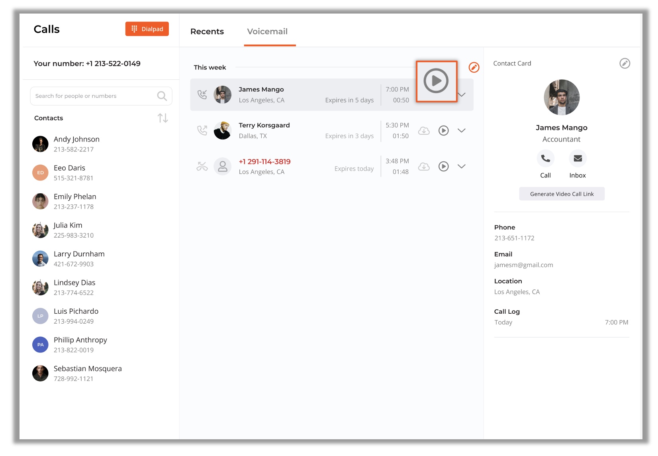Select the Voicemail tab
The height and width of the screenshot is (456, 658).
267,31
